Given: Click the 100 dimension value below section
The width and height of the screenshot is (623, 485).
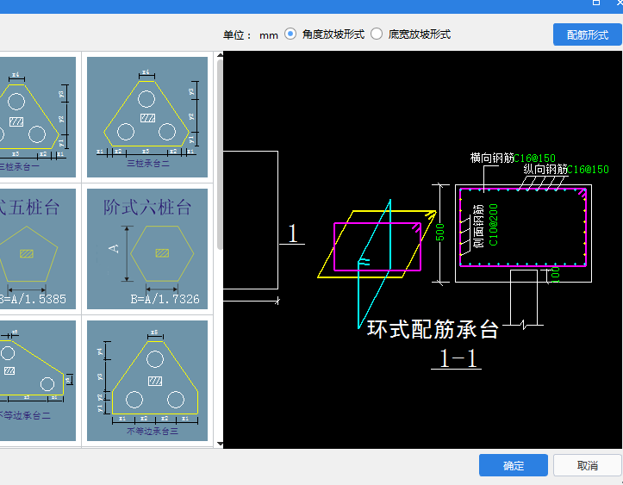Looking at the screenshot, I should [556, 275].
